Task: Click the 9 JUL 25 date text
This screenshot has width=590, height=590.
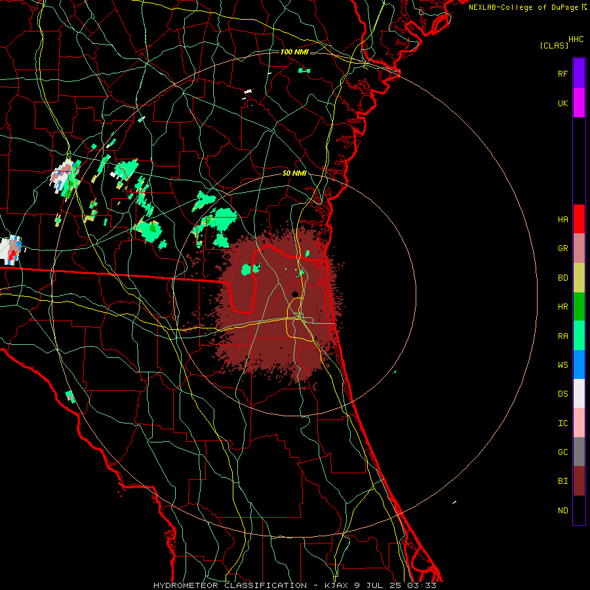Action: pyautogui.click(x=378, y=585)
